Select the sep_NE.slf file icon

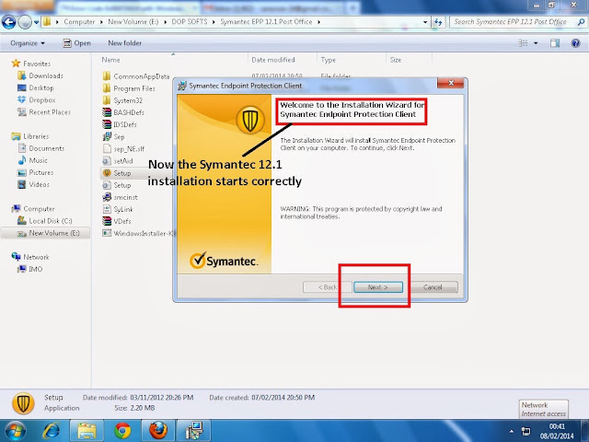tap(107, 149)
